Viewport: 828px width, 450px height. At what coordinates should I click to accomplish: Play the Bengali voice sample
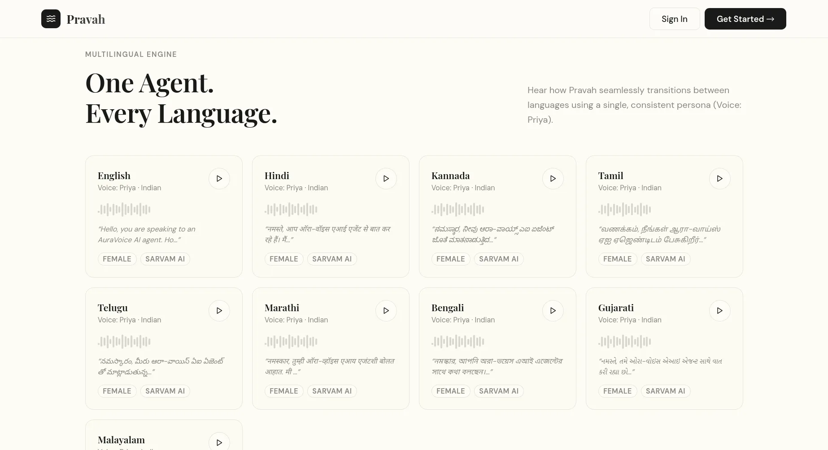(553, 311)
